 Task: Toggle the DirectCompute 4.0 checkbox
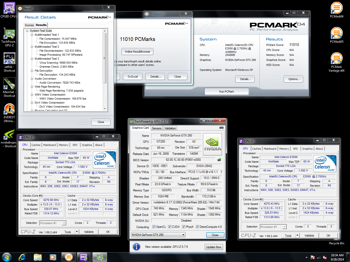(197, 227)
